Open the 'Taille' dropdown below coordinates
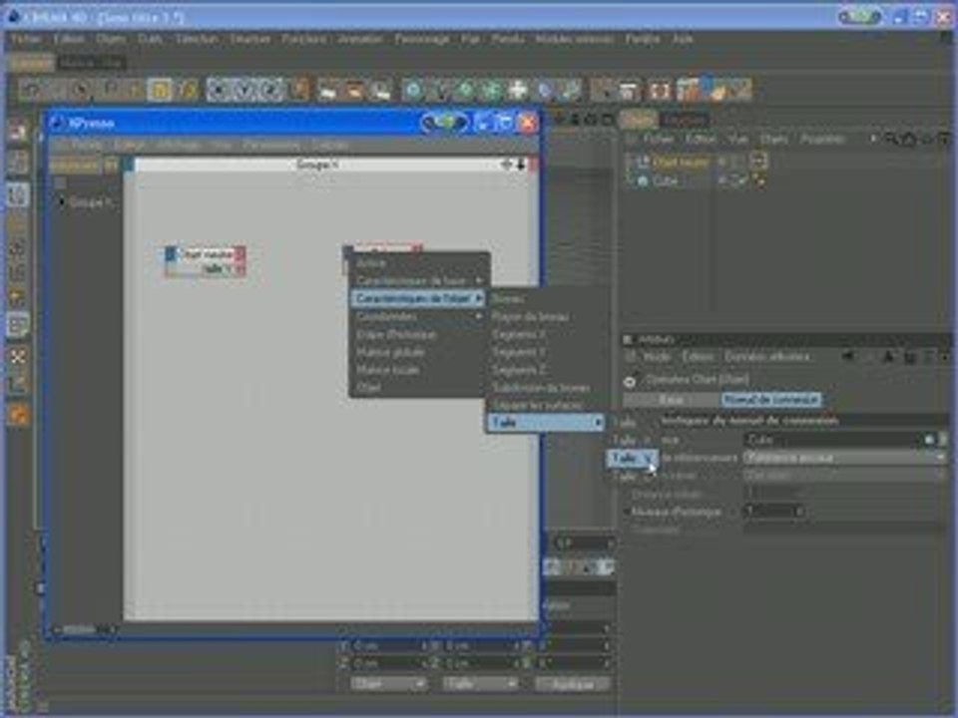Viewport: 958px width, 718px height. coord(480,684)
